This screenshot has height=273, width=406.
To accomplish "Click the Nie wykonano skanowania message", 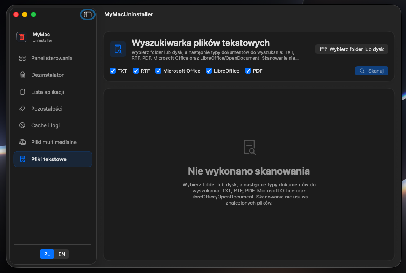I will [x=249, y=171].
